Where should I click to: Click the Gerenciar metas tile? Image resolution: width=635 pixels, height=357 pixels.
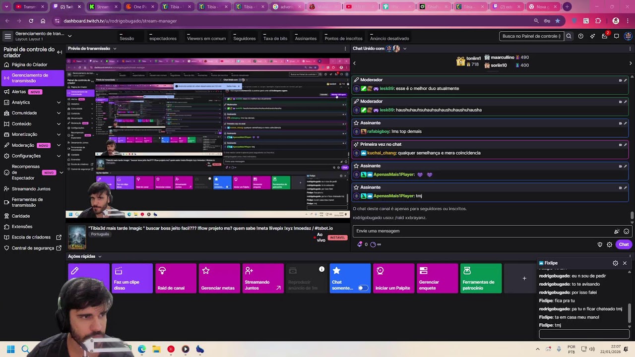click(x=220, y=278)
